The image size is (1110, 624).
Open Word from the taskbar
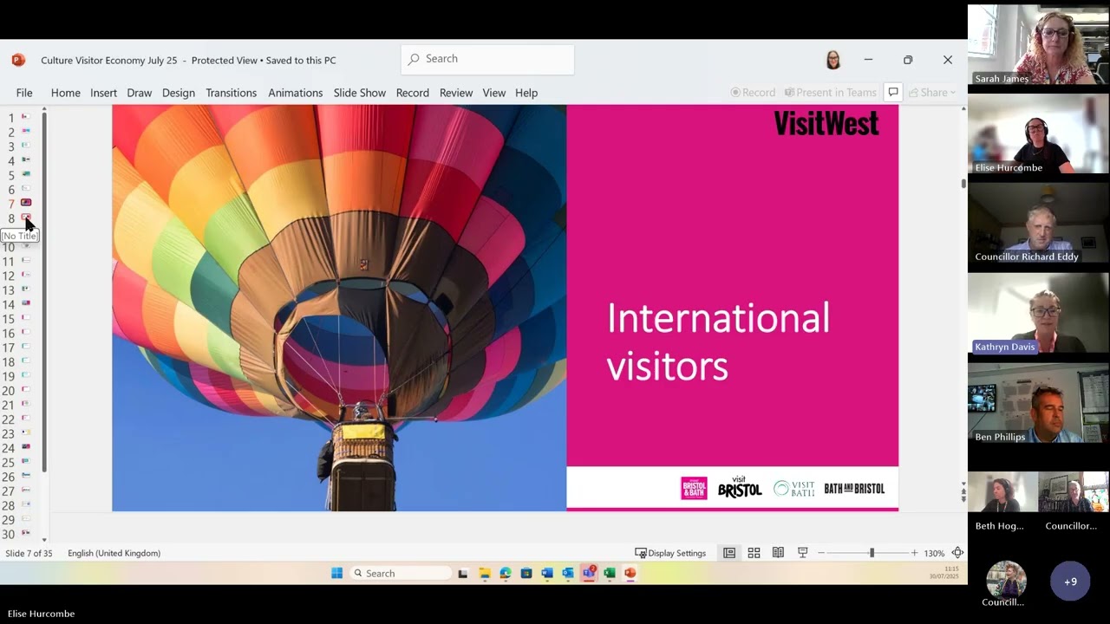pyautogui.click(x=547, y=573)
